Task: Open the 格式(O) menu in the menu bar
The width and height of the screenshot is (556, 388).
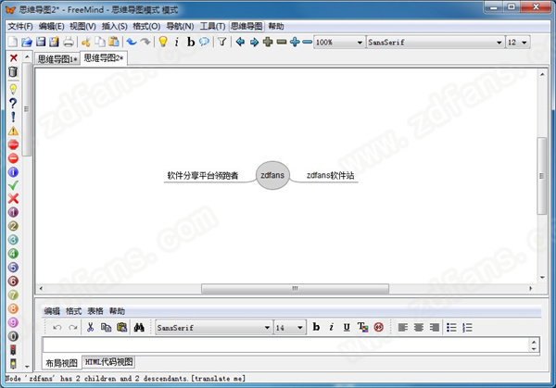Action: pyautogui.click(x=146, y=26)
